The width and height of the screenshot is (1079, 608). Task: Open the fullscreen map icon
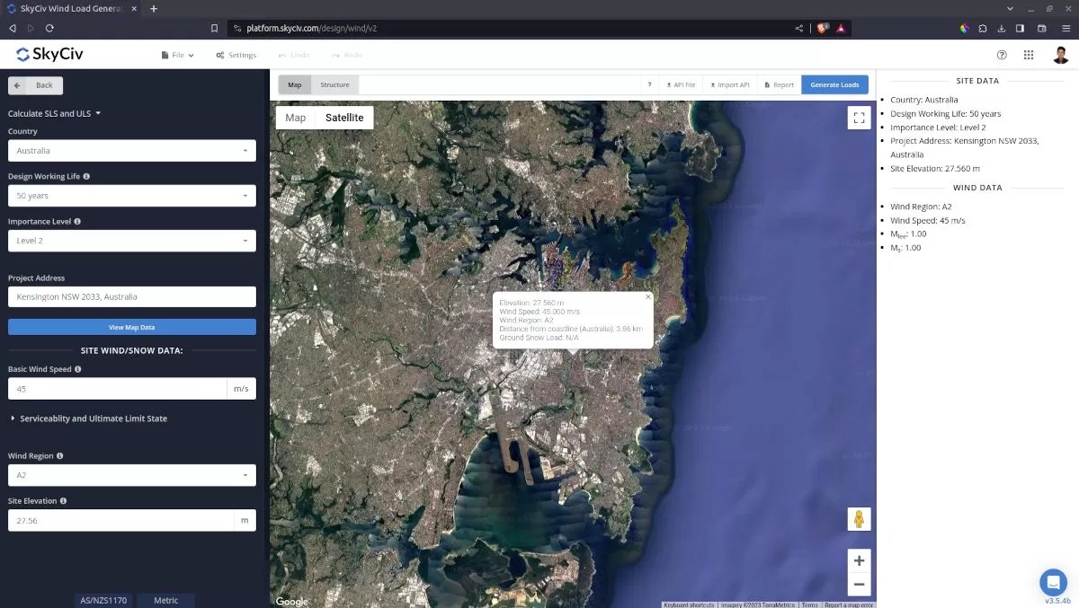pyautogui.click(x=858, y=117)
